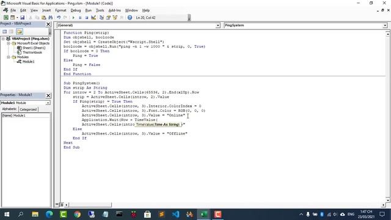
Task: Click the Properties Window toolbar icon
Action: pos(108,18)
